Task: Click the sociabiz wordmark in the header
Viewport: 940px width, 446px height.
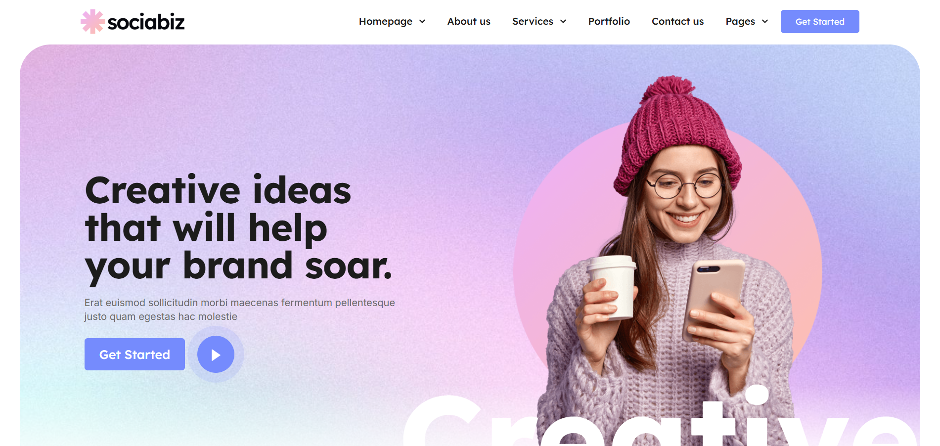Action: coord(146,22)
